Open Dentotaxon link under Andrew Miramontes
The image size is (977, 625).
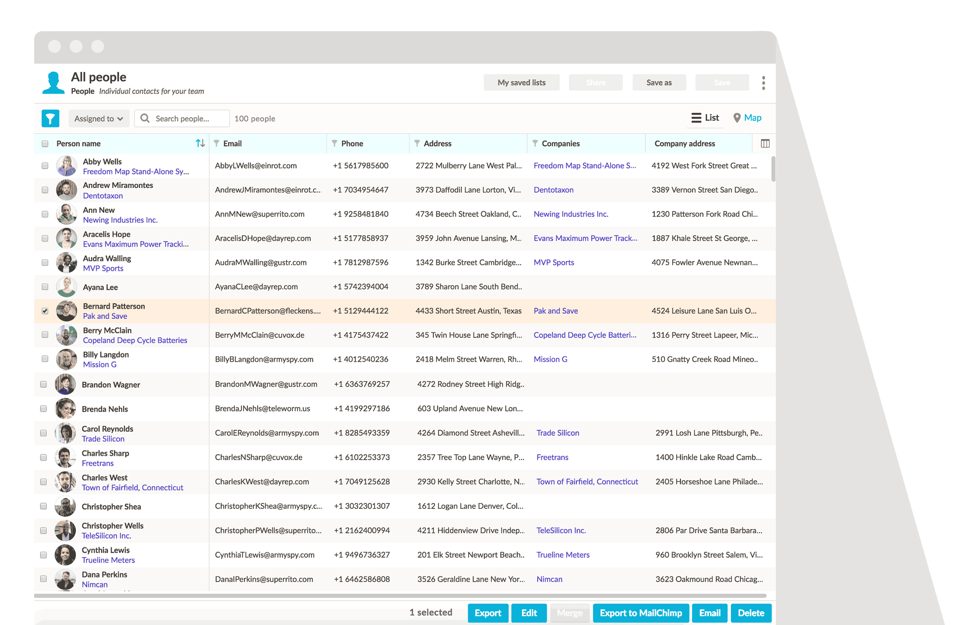103,196
